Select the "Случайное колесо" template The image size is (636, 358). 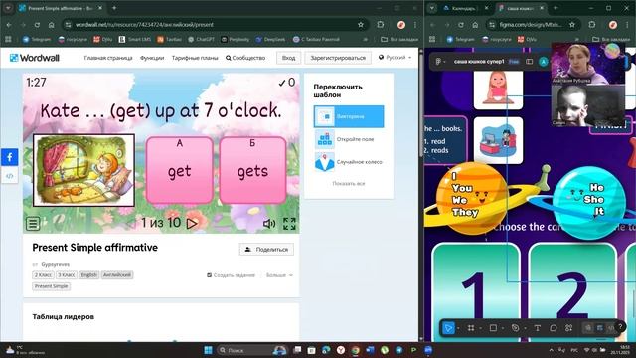[349, 162]
